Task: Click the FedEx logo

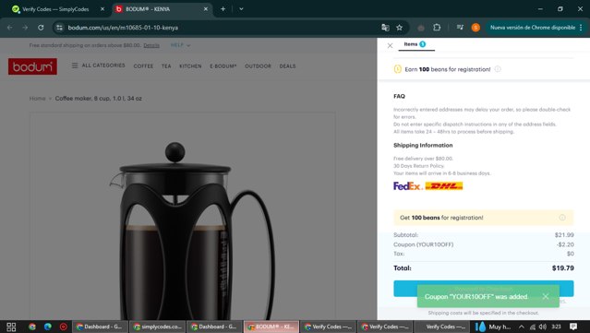Action: click(x=408, y=186)
